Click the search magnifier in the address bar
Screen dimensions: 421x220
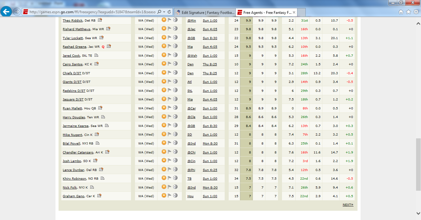[x=159, y=12]
